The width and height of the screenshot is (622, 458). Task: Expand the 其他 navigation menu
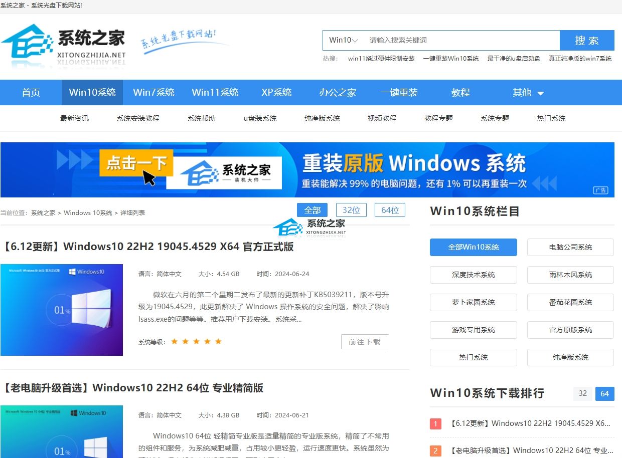tap(528, 93)
